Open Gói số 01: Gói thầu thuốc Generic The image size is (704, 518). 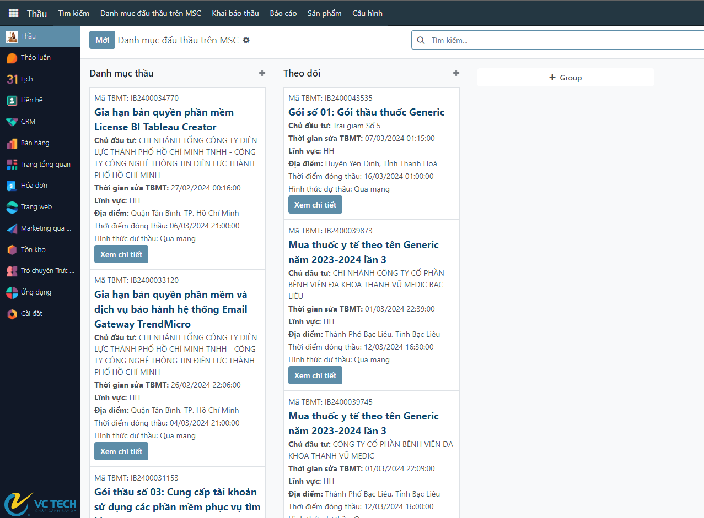coord(366,112)
